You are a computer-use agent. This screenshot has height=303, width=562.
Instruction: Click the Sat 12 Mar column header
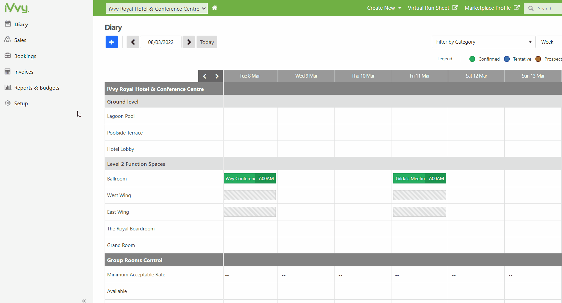[476, 76]
